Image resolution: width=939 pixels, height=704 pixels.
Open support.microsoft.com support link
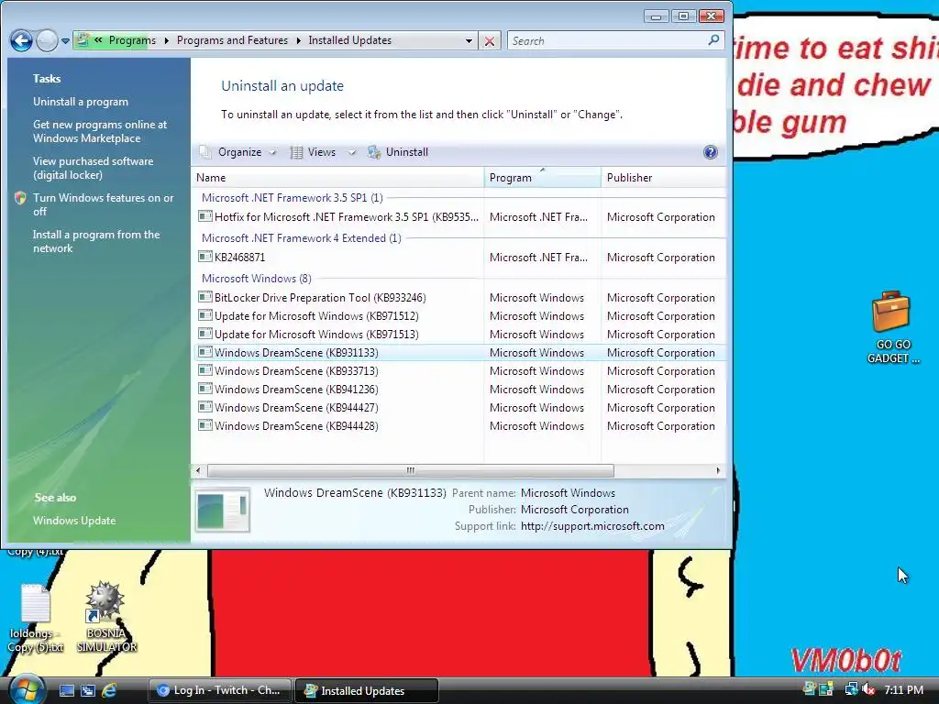click(592, 525)
